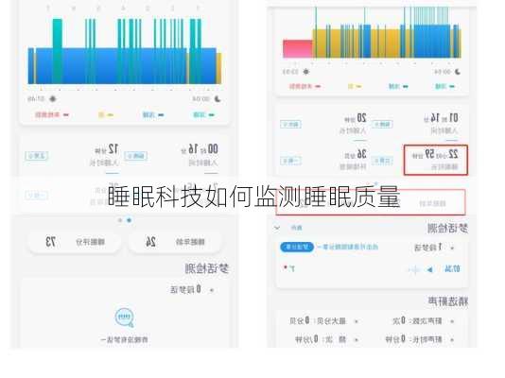Tap the sun icon under the left sleep chart
505x378 pixels.
coord(52,99)
